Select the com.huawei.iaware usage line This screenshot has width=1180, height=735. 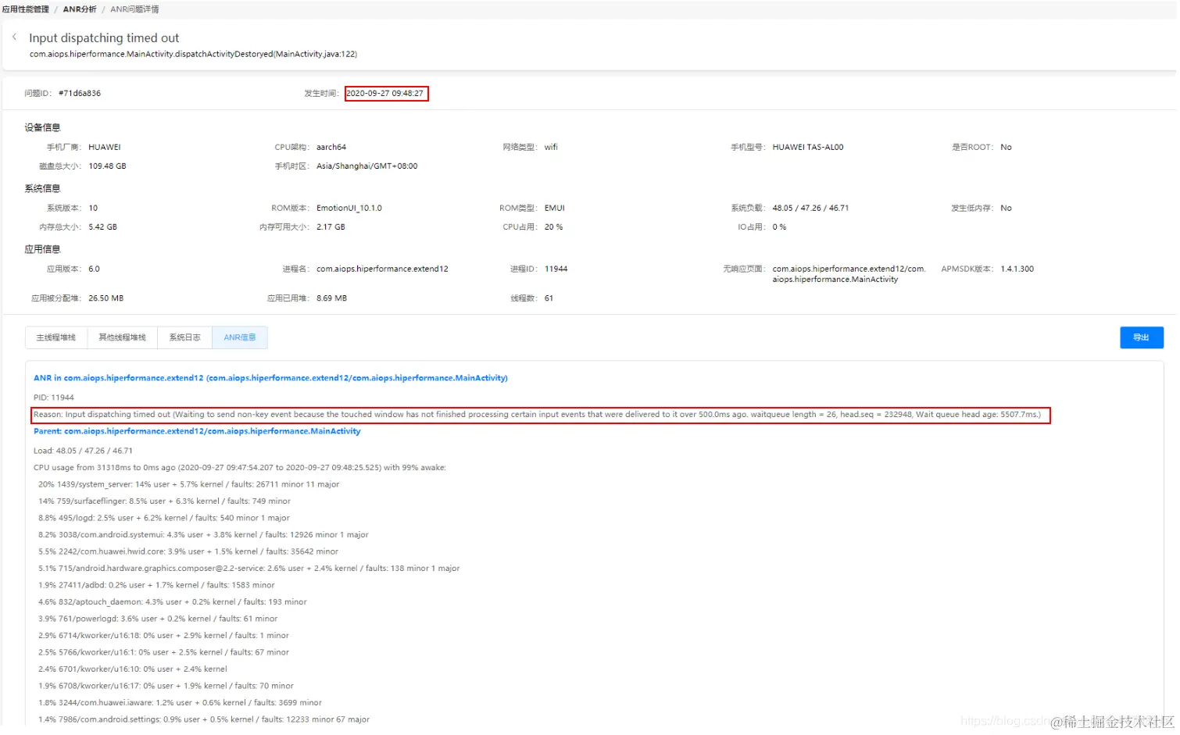coord(180,703)
